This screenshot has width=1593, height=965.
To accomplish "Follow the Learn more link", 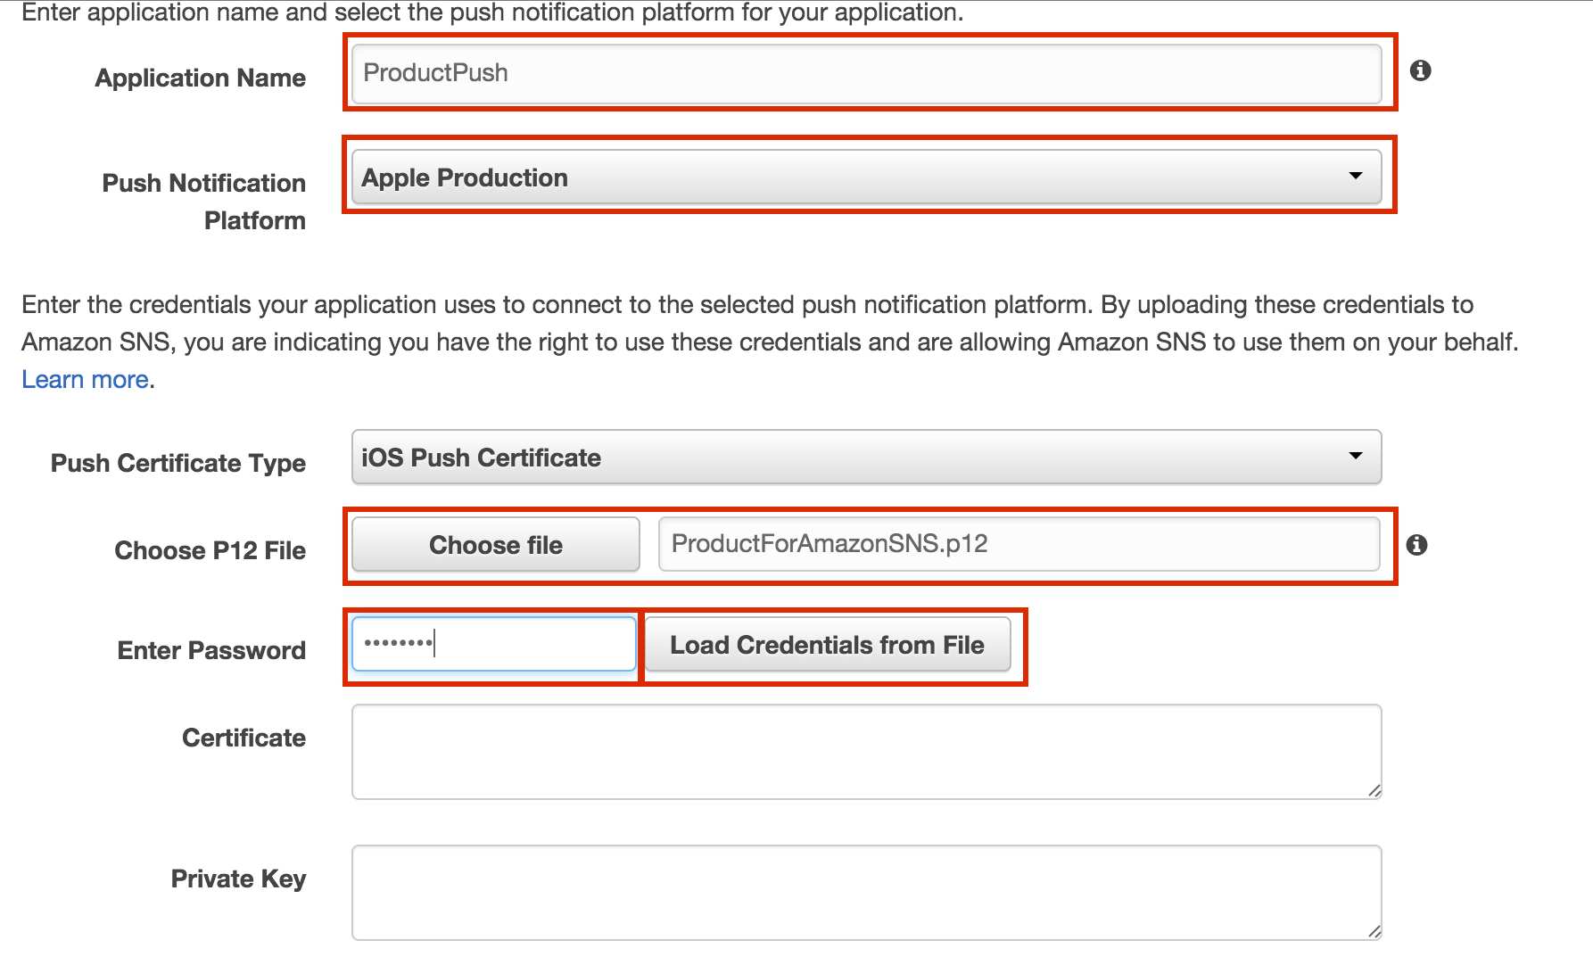I will click(x=85, y=380).
